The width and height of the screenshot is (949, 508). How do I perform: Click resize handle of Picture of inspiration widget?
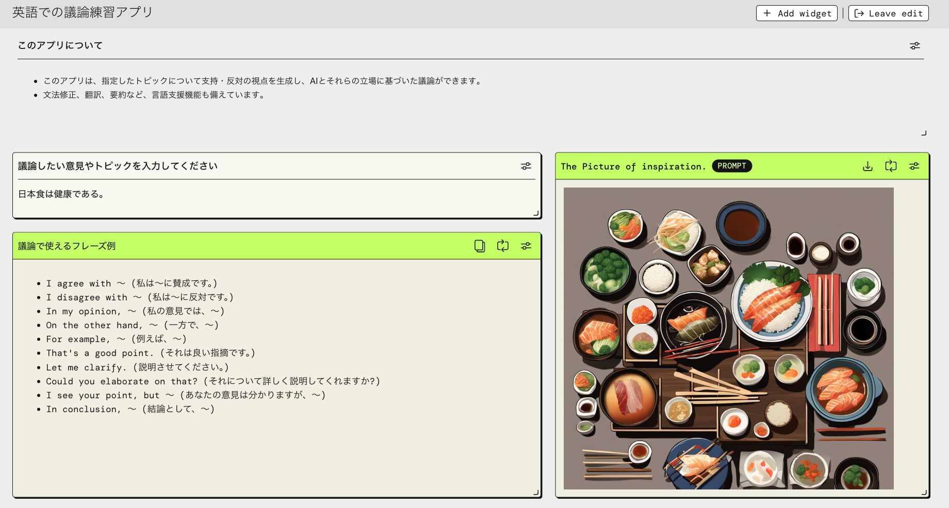[924, 493]
